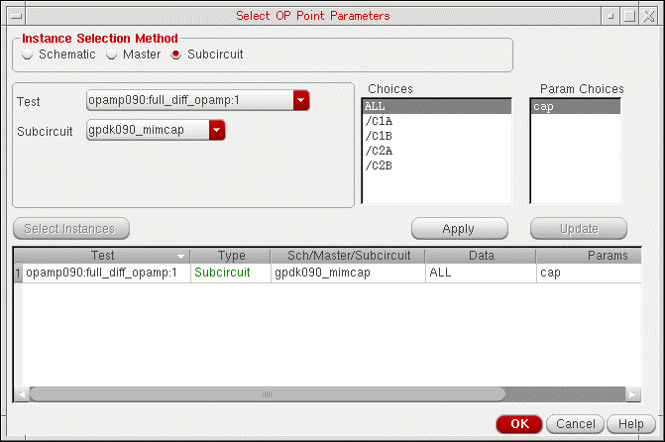The height and width of the screenshot is (442, 665).
Task: Minimize the Select OP Point Parameters window
Action: [x=610, y=16]
